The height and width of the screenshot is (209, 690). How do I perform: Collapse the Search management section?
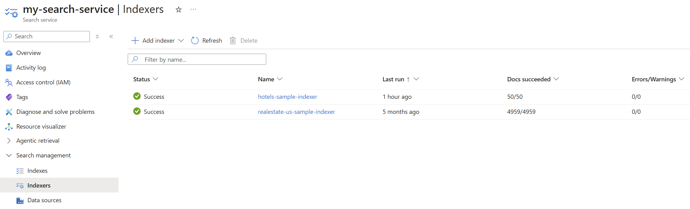click(x=9, y=155)
